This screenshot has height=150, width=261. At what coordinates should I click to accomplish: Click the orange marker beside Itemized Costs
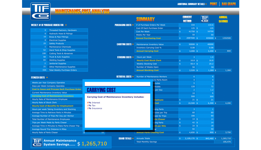(x=47, y=78)
